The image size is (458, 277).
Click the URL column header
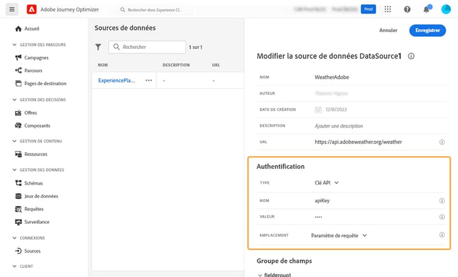tap(216, 65)
